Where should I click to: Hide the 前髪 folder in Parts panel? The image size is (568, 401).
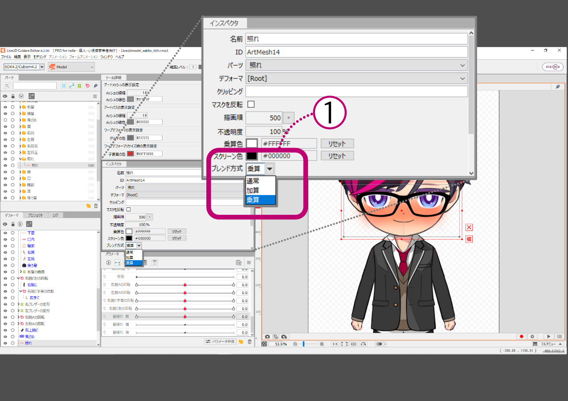(5, 107)
